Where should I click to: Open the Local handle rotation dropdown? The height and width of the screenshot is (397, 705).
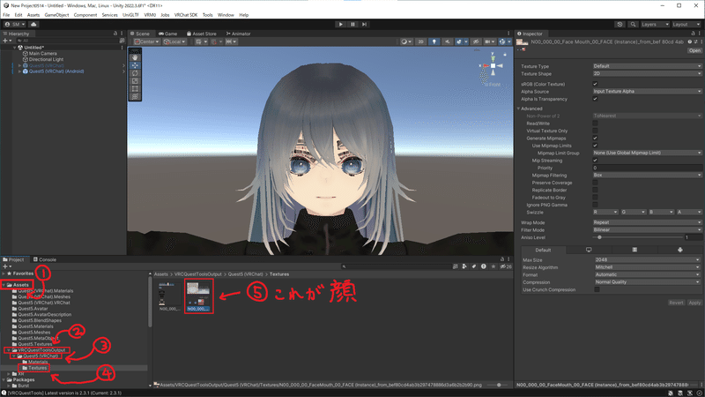(x=174, y=41)
